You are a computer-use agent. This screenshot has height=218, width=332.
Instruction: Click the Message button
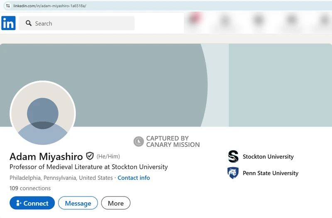(78, 203)
